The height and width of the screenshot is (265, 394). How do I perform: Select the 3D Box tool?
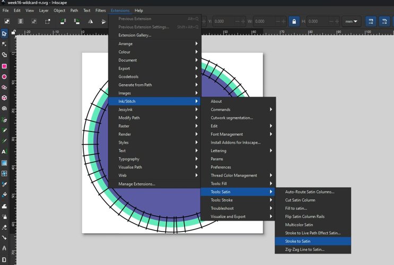click(x=4, y=98)
